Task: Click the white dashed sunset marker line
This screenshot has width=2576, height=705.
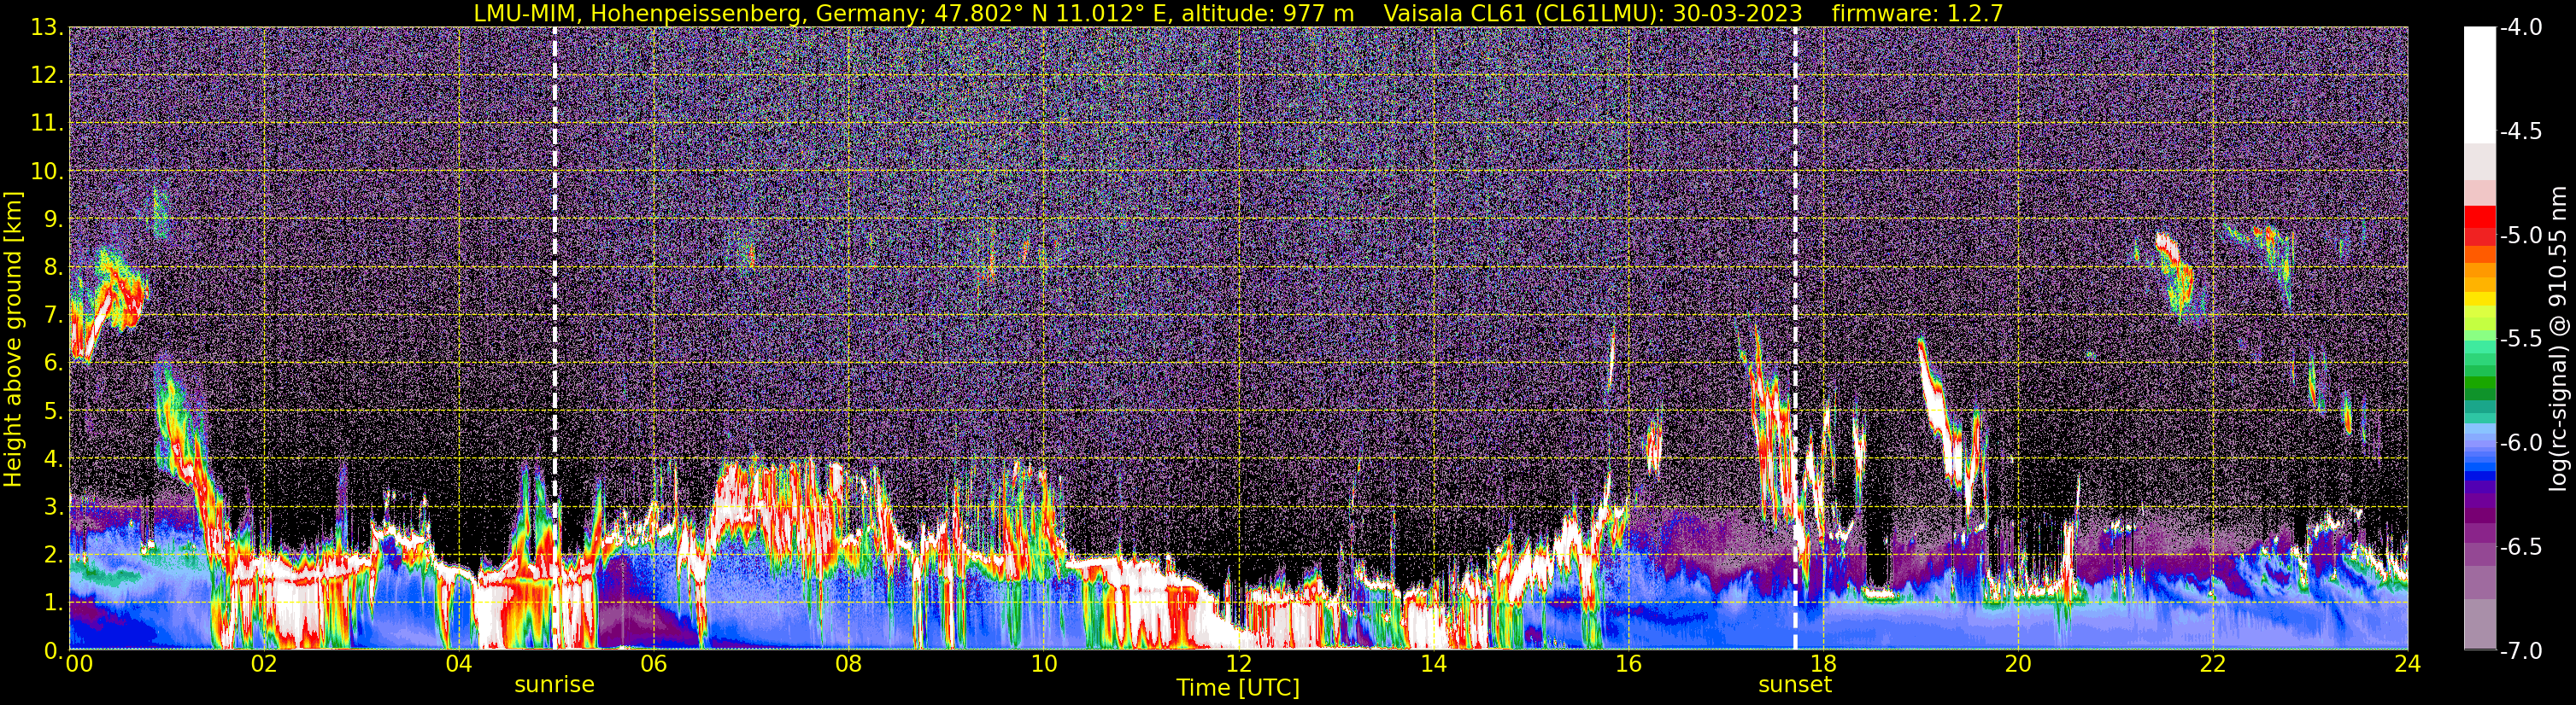Action: coord(1795,340)
